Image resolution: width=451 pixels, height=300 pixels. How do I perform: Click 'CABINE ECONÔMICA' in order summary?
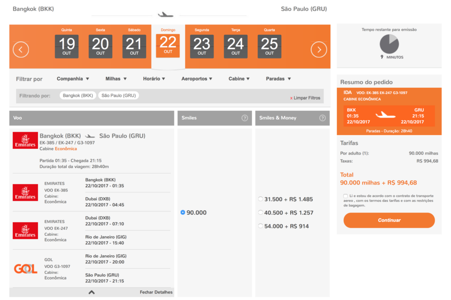click(362, 99)
